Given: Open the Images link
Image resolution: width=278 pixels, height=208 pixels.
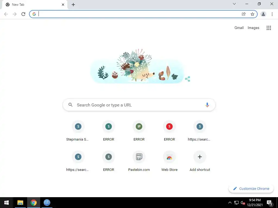Looking at the screenshot, I should coord(253,28).
